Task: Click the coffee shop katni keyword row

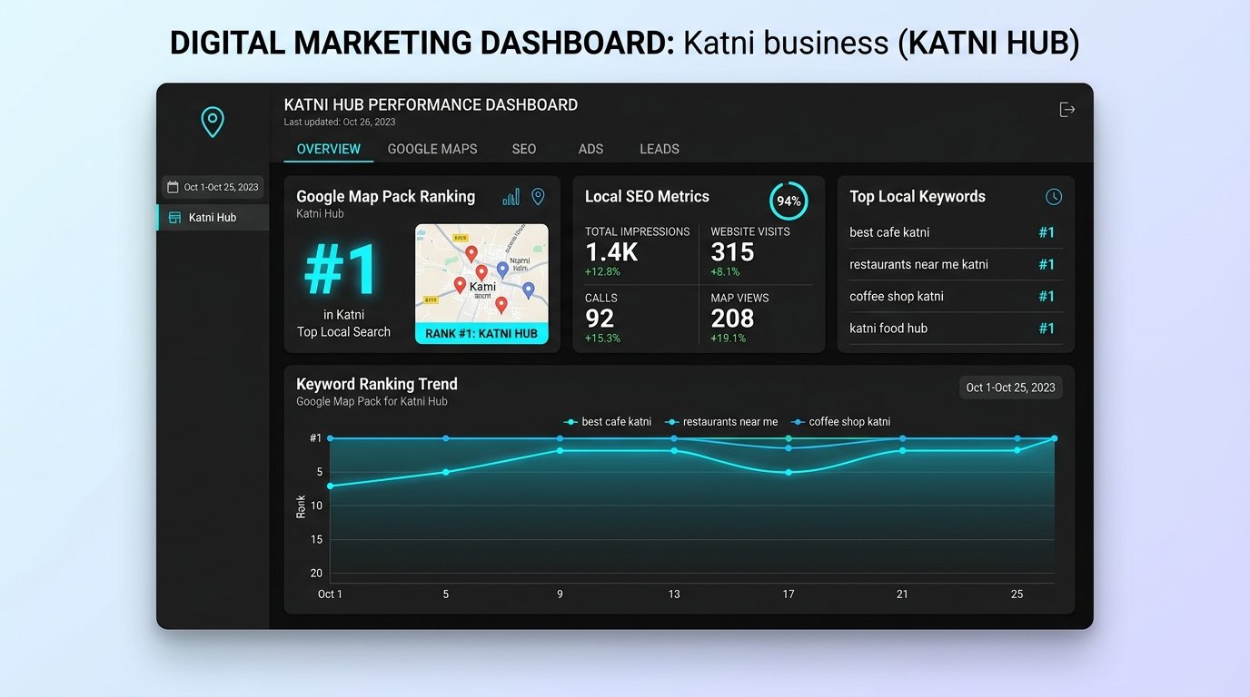Action: click(x=956, y=296)
